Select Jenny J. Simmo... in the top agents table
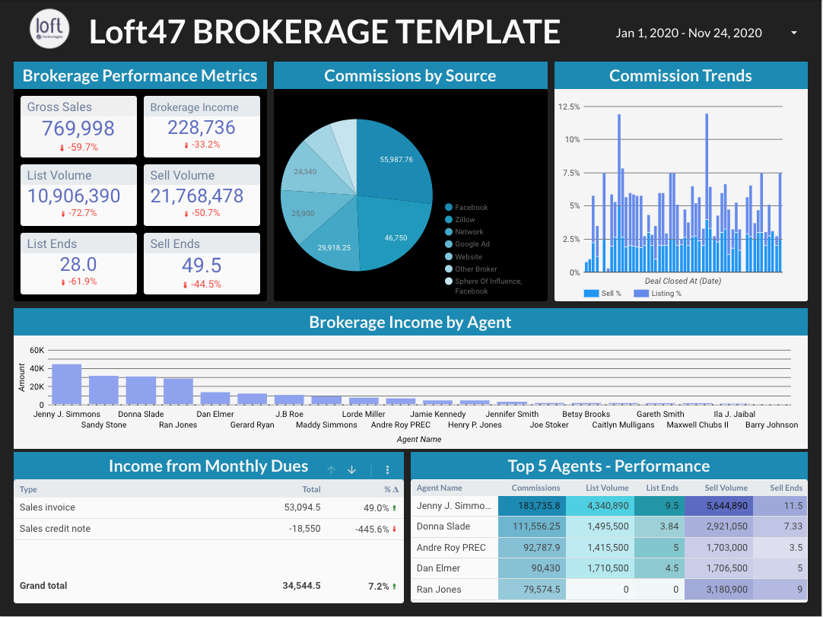Viewport: 823px width, 617px height. click(454, 506)
